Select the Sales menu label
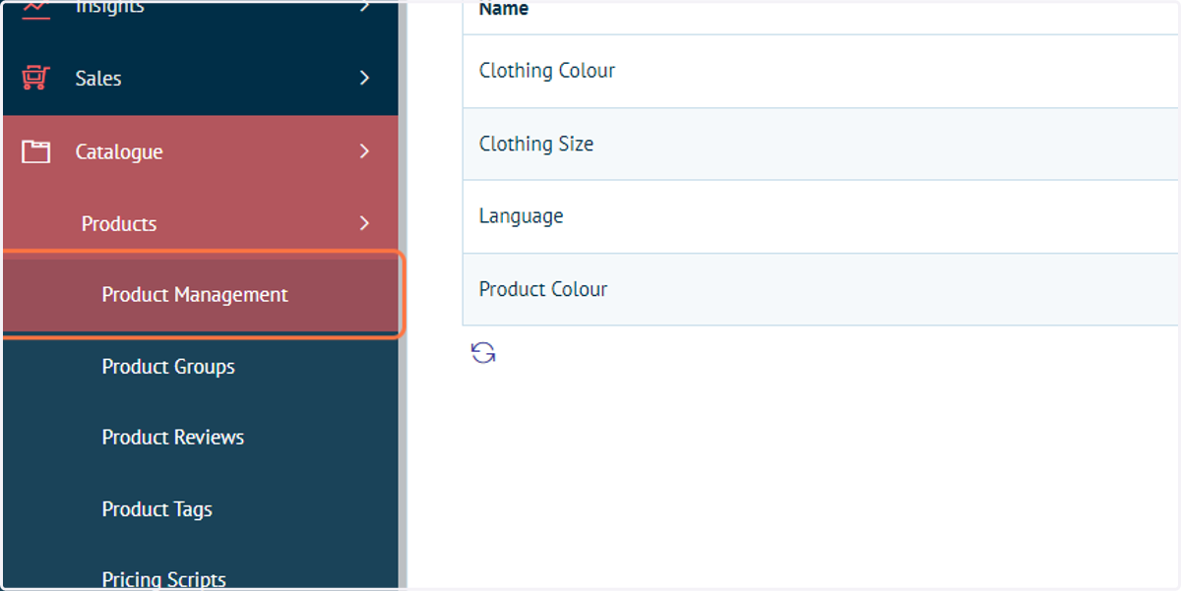This screenshot has height=591, width=1181. click(x=98, y=79)
